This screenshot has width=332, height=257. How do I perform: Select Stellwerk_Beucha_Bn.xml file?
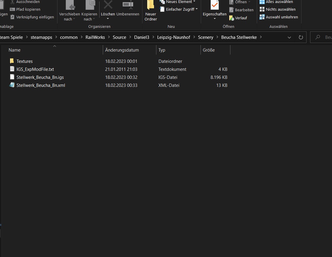click(41, 85)
